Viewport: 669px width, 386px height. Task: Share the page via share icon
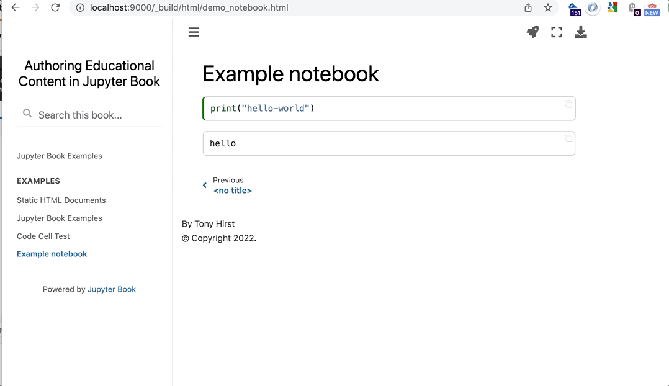[x=528, y=7]
